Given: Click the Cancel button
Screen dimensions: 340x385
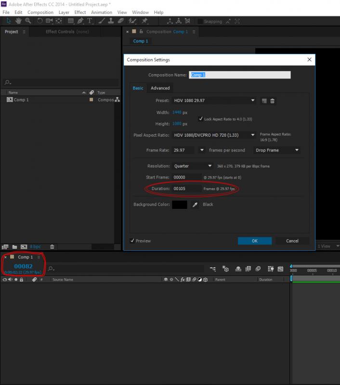Looking at the screenshot, I should [292, 241].
